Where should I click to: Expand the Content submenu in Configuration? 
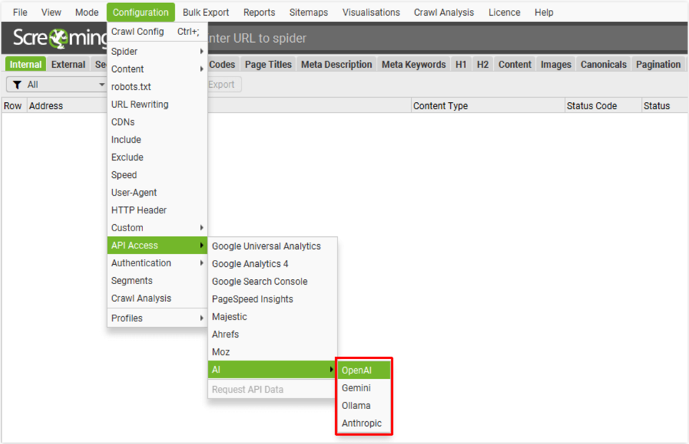point(157,69)
